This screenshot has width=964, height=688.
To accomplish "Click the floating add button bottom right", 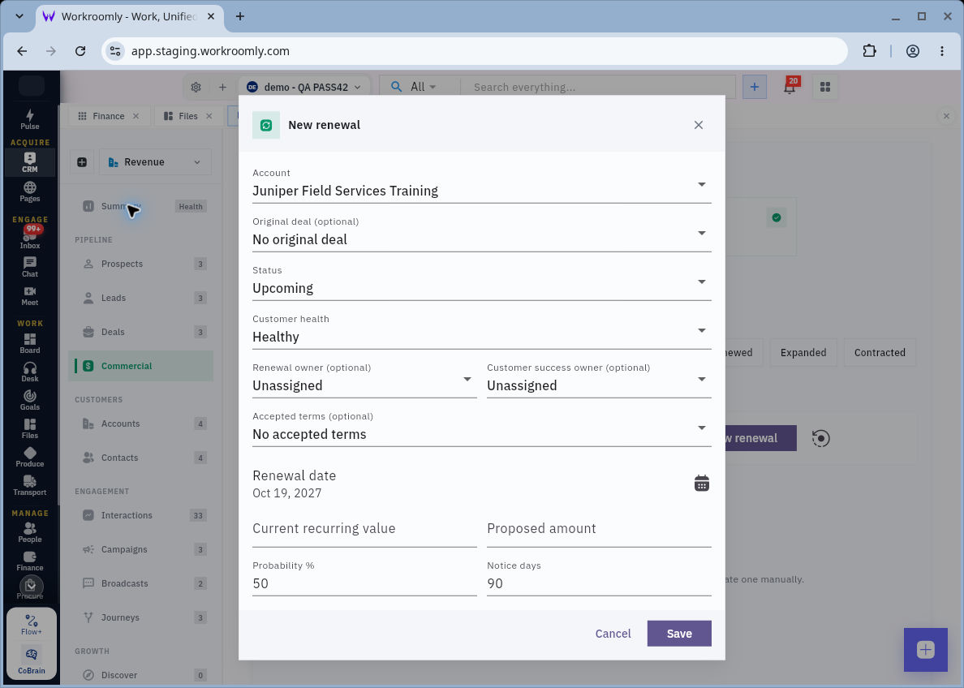I will (x=925, y=649).
